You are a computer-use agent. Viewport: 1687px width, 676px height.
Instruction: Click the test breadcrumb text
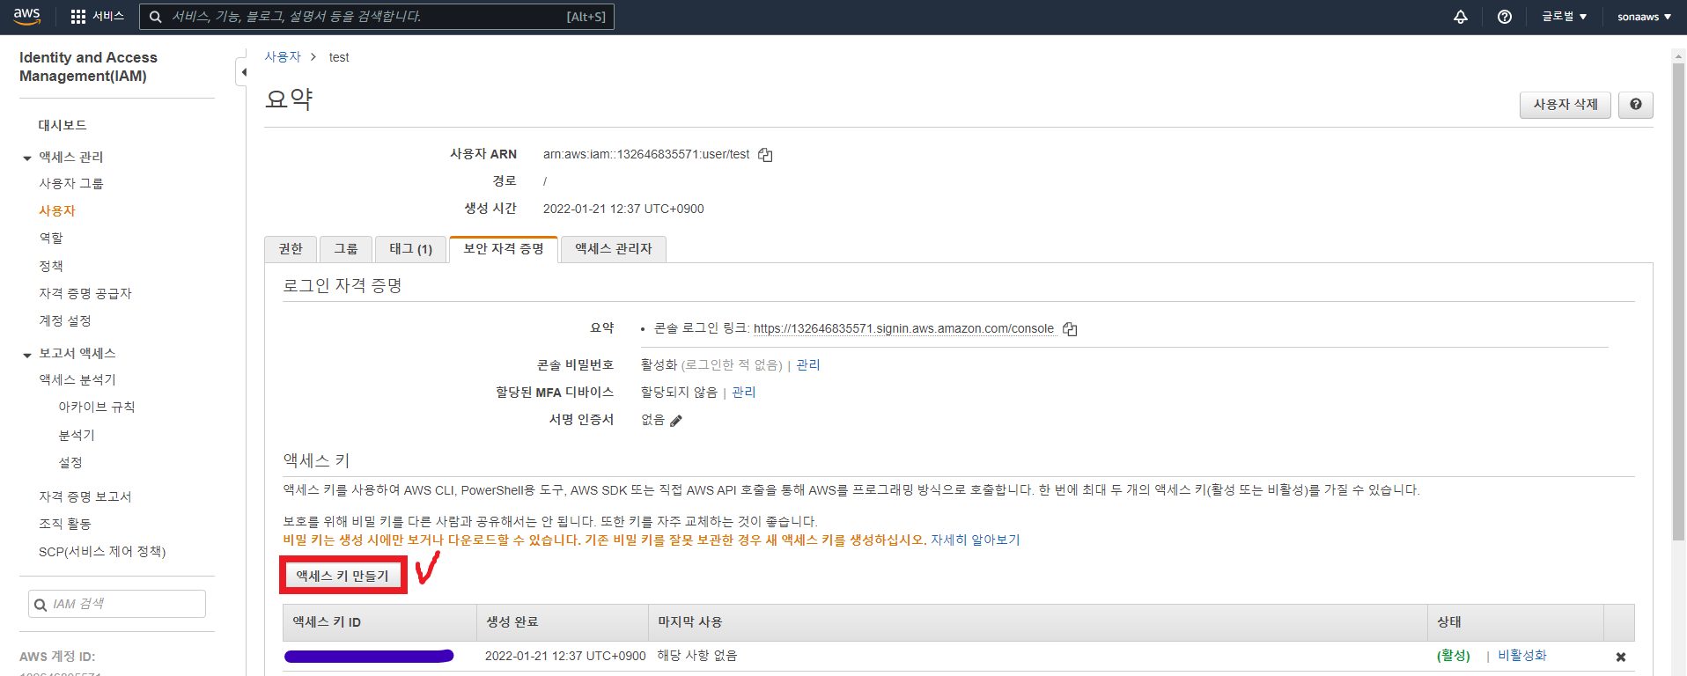[339, 57]
